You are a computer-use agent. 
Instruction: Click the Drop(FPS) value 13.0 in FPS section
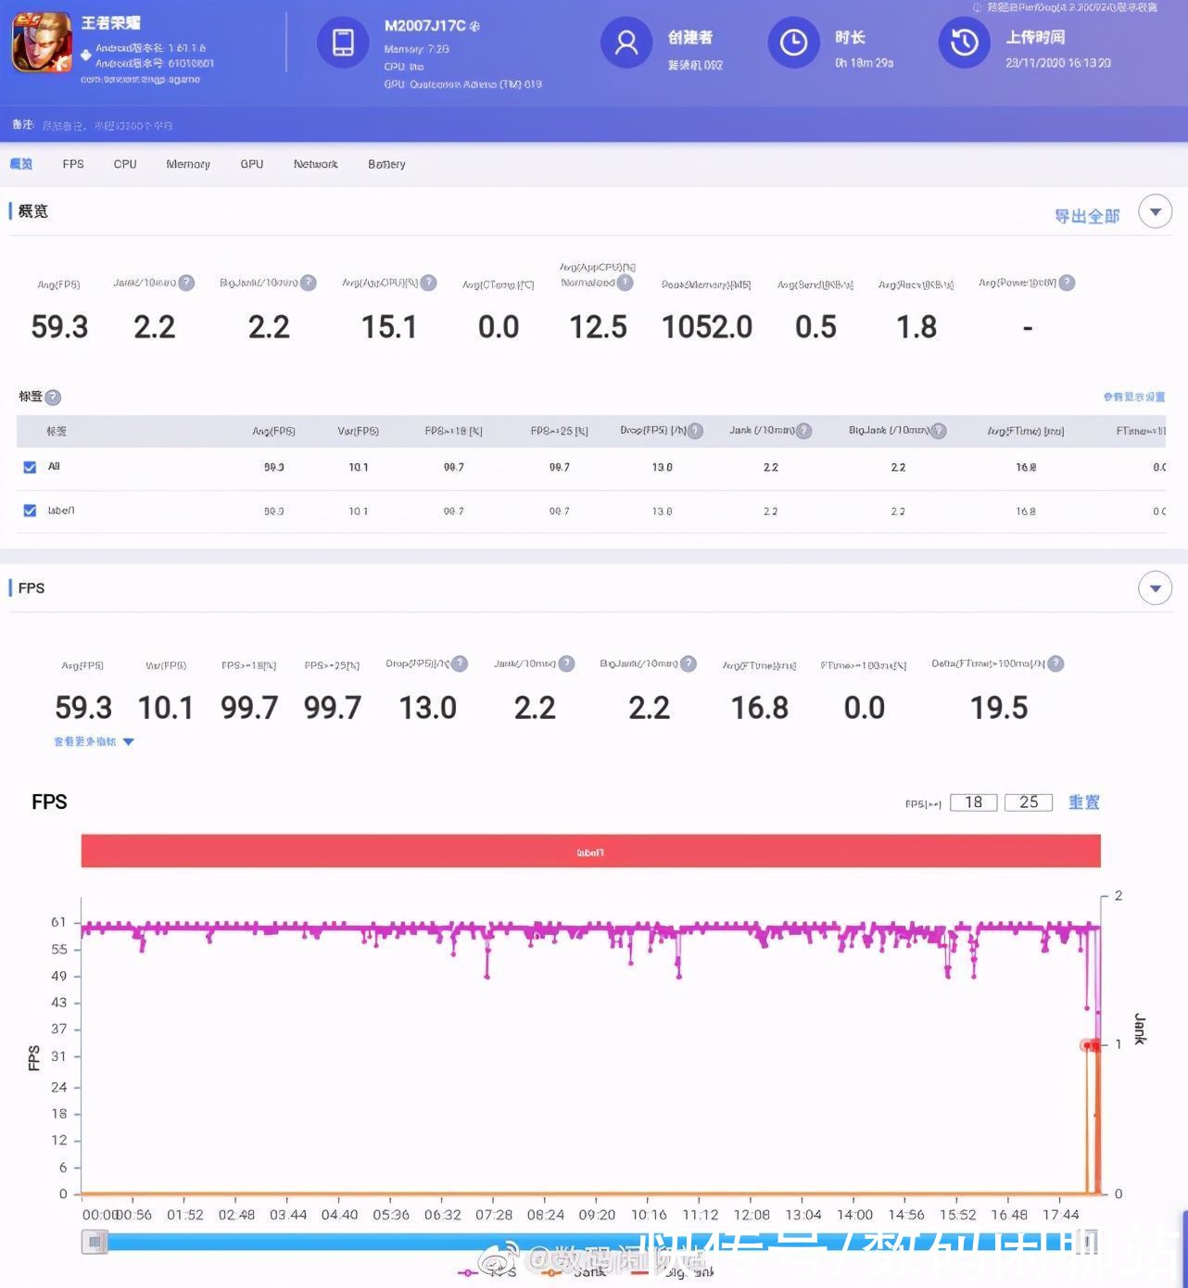tap(427, 708)
